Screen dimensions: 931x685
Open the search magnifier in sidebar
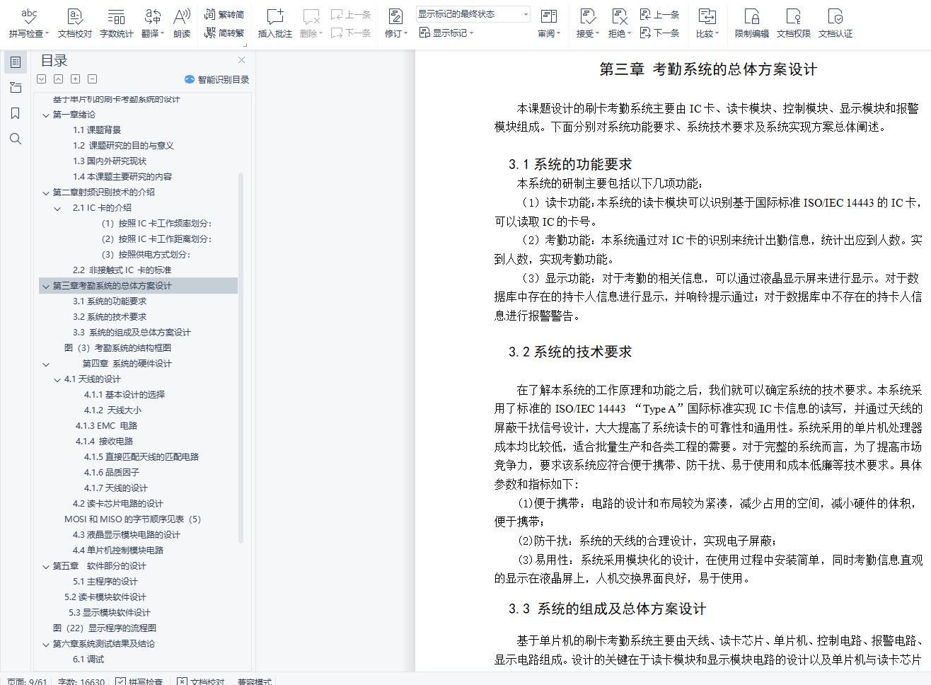click(16, 139)
